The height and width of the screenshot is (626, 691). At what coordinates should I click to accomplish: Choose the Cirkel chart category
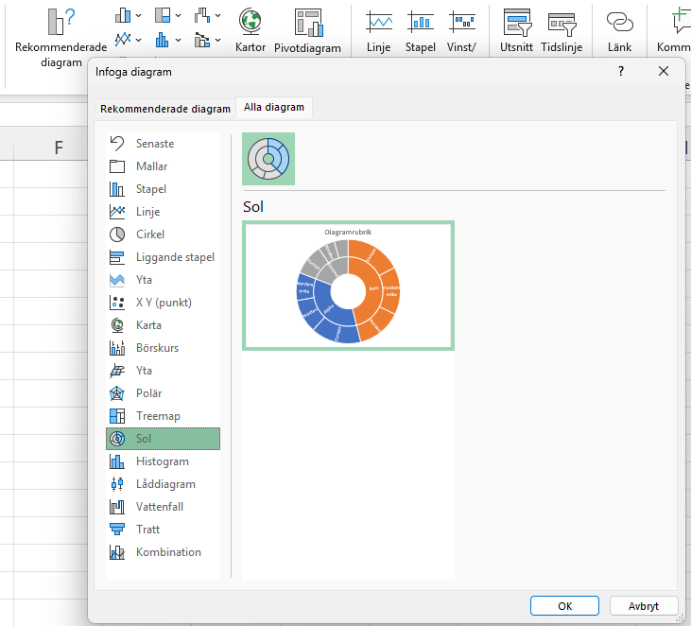pyautogui.click(x=149, y=235)
